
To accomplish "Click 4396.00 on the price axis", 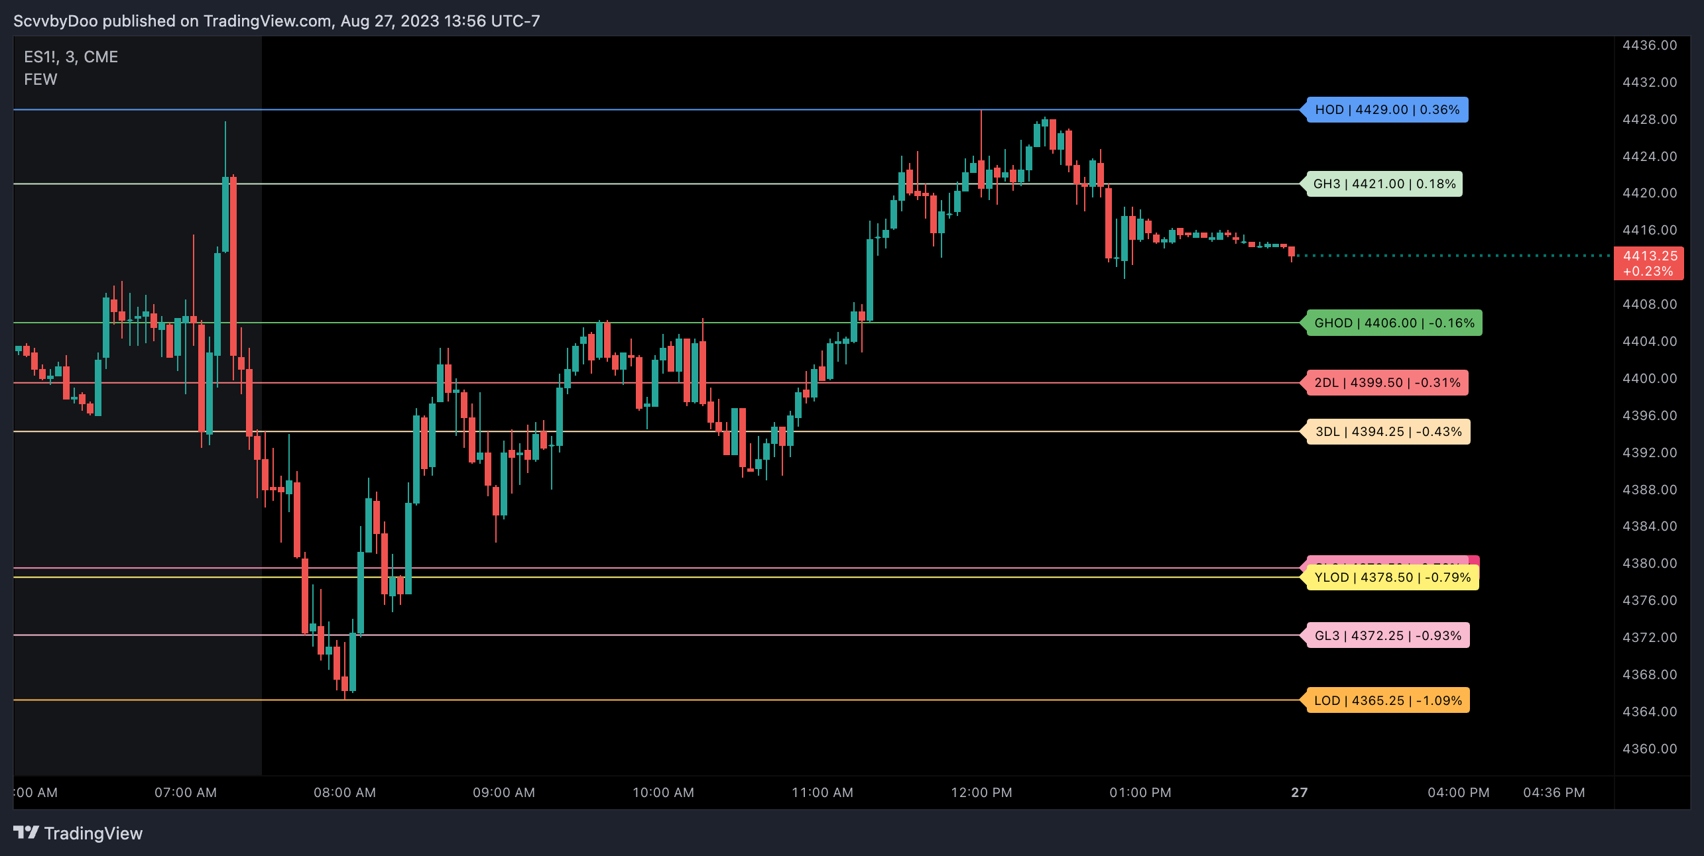I will coord(1650,416).
